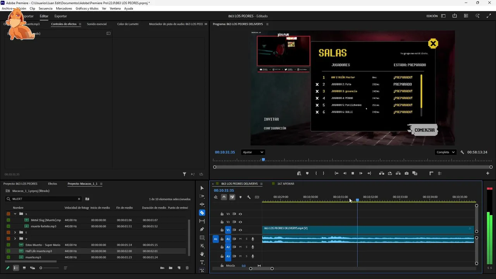Select the Ripple Edit tool
The height and width of the screenshot is (279, 496).
pos(202,204)
